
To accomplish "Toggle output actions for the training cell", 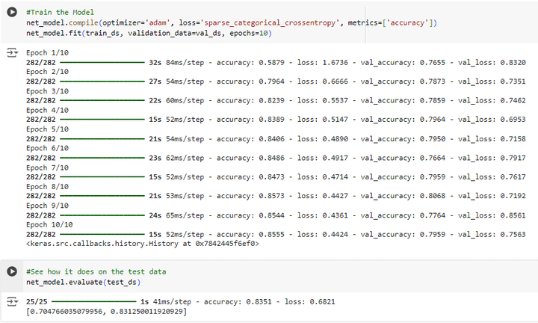I will 11,53.
